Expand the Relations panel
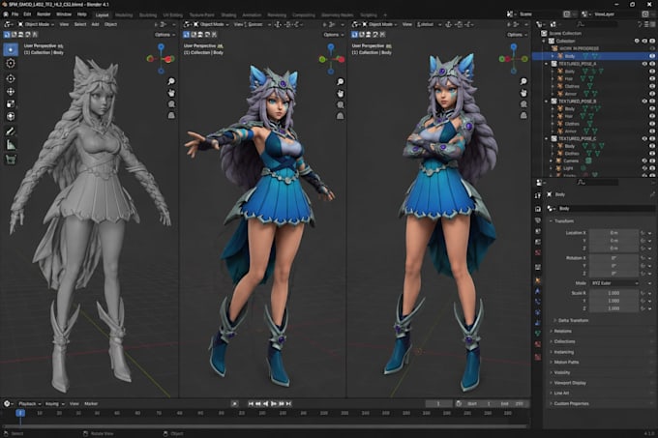 562,331
